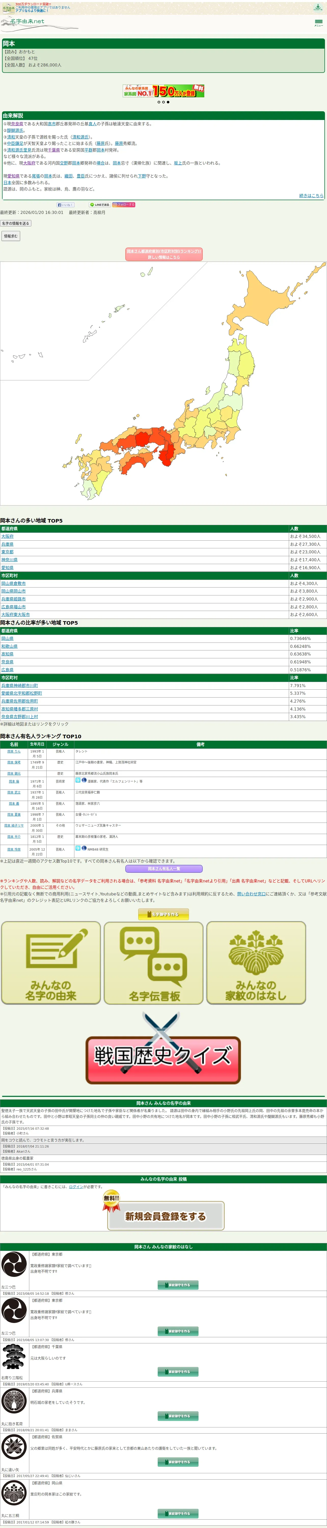Follow the 続きはこちら link
The image size is (327, 1528).
click(x=311, y=196)
